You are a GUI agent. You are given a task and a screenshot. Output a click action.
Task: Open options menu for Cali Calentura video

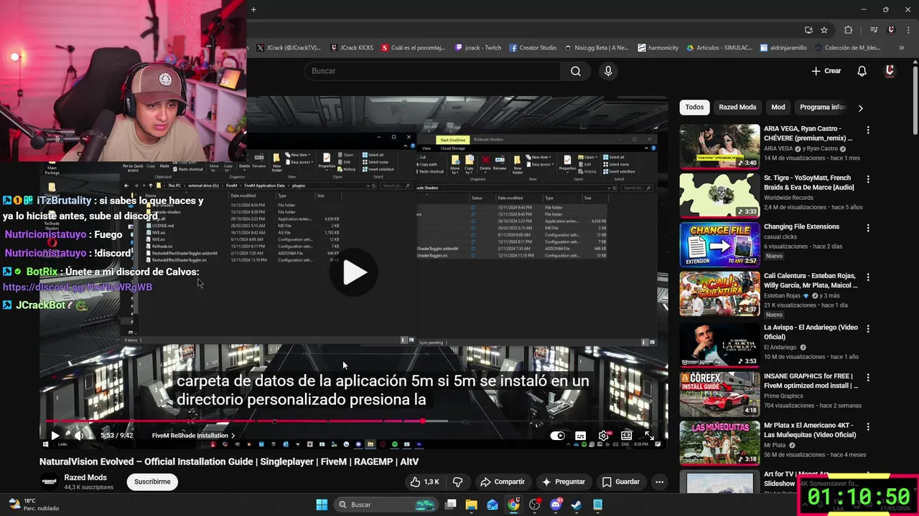[868, 277]
